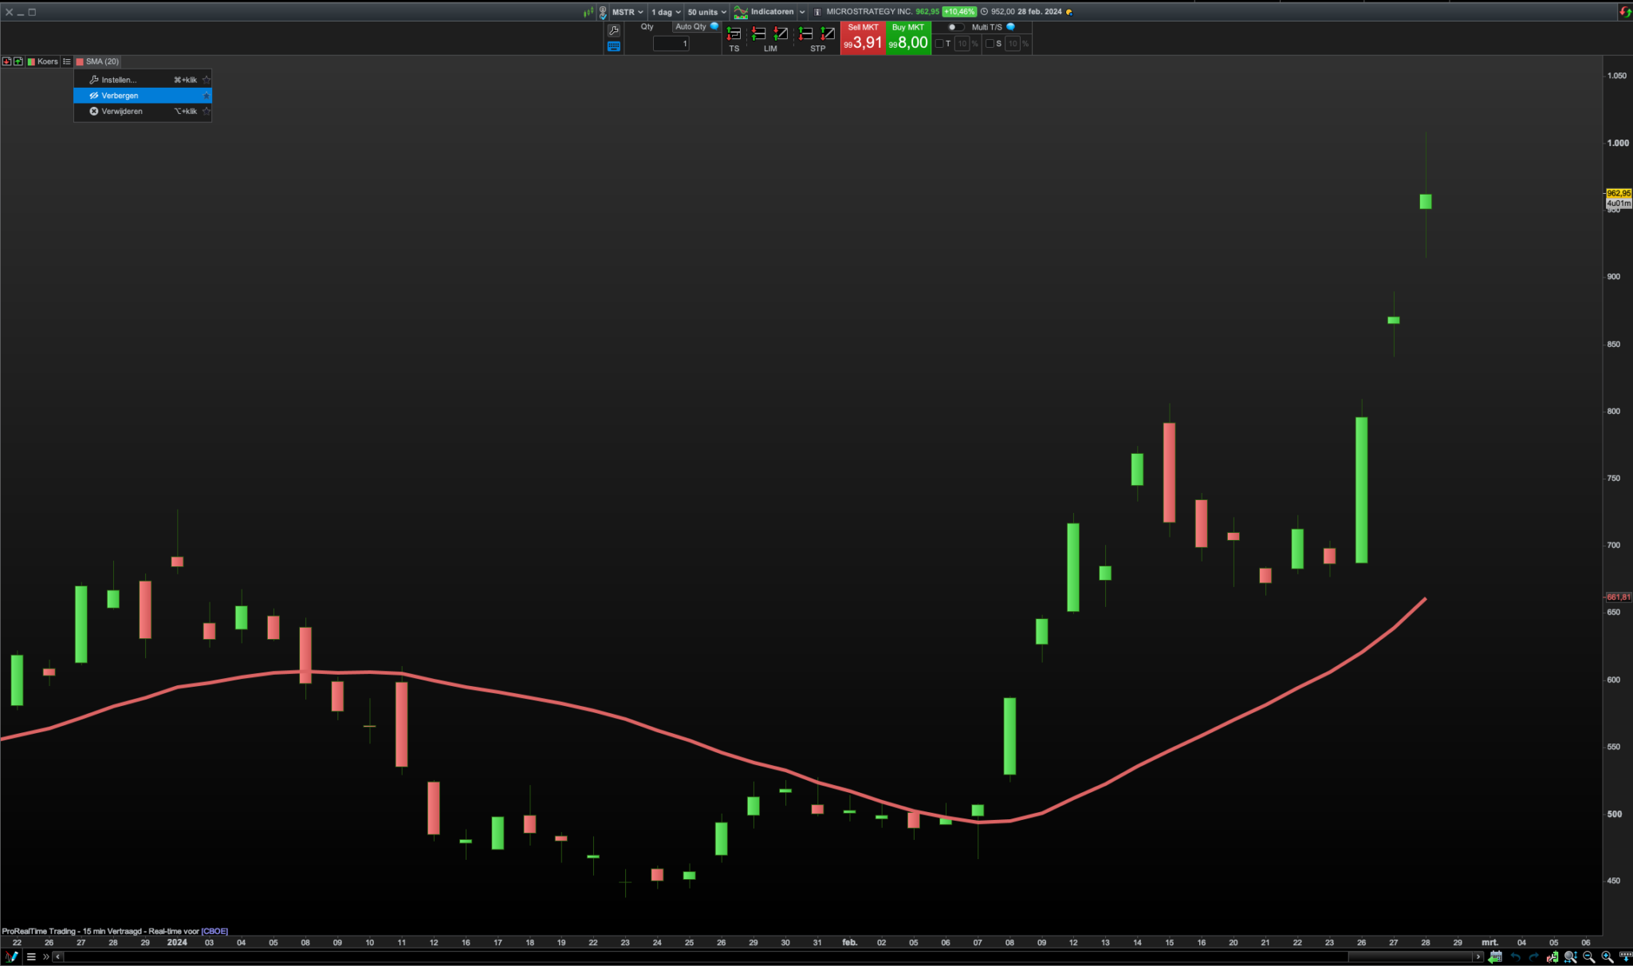Click the zoom in magnifier icon
Viewport: 1633px width, 966px height.
tap(1607, 956)
